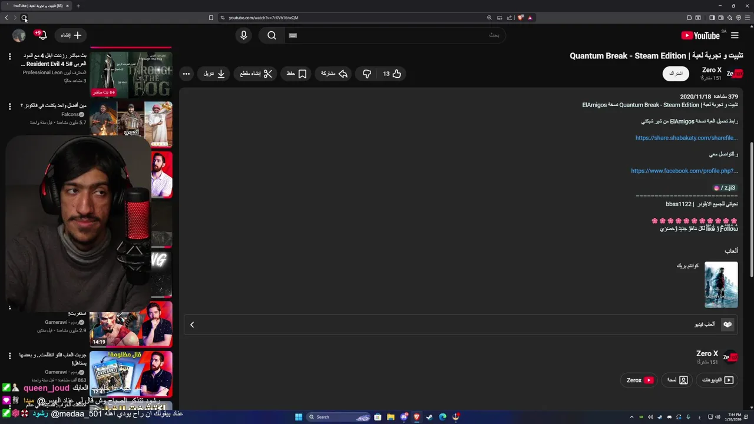Launch Leo AI sparkle icon in toolbar
Screen dimensions: 754x424
[729, 18]
